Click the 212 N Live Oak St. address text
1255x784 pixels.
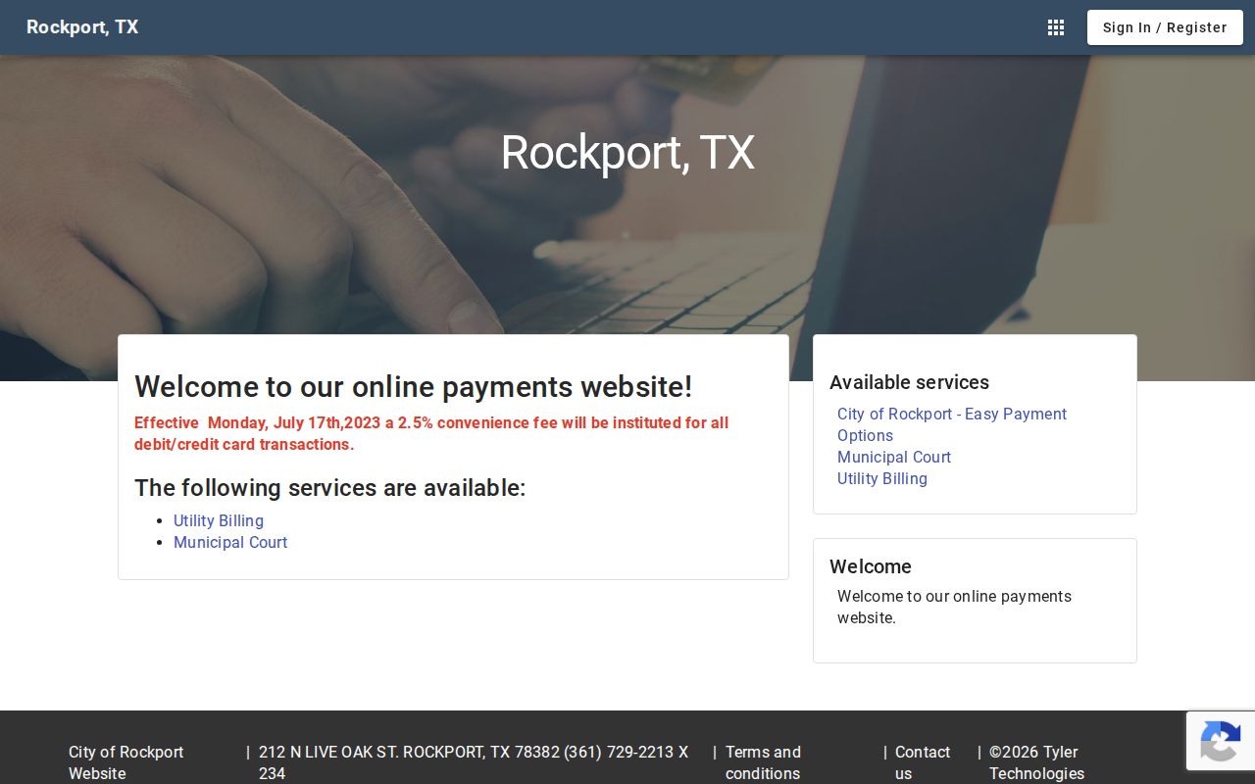tap(474, 762)
